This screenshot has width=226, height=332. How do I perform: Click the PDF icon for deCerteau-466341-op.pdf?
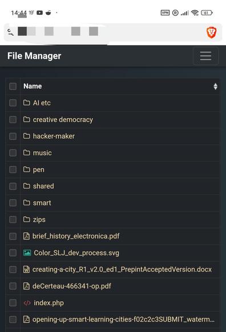click(x=26, y=286)
